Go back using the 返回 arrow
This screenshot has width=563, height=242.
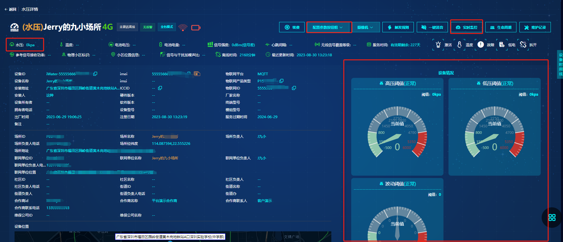[x=10, y=9]
